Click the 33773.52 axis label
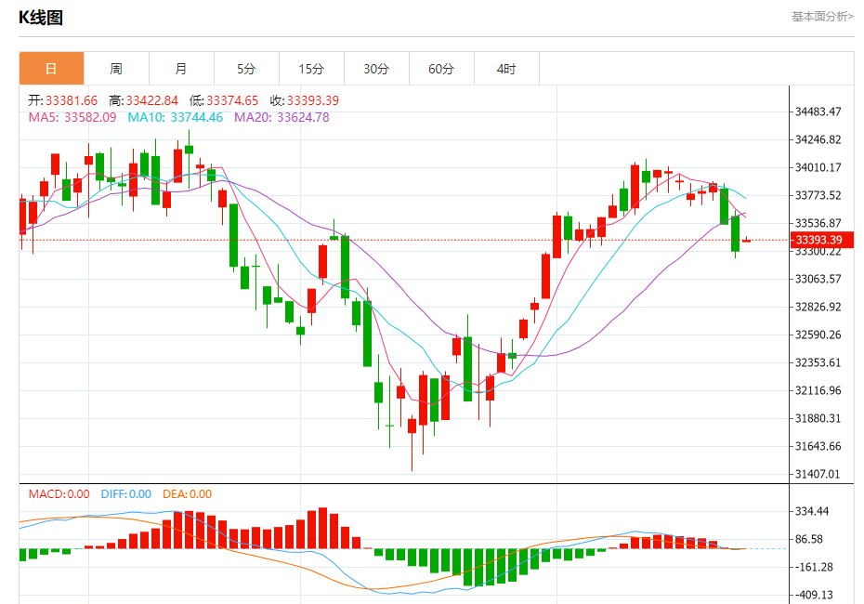This screenshot has height=604, width=864. 818,195
